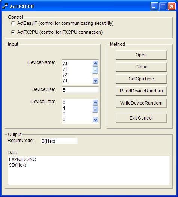Click the ReadDeviceRandom button
Screen dimensions: 178x197
141,91
